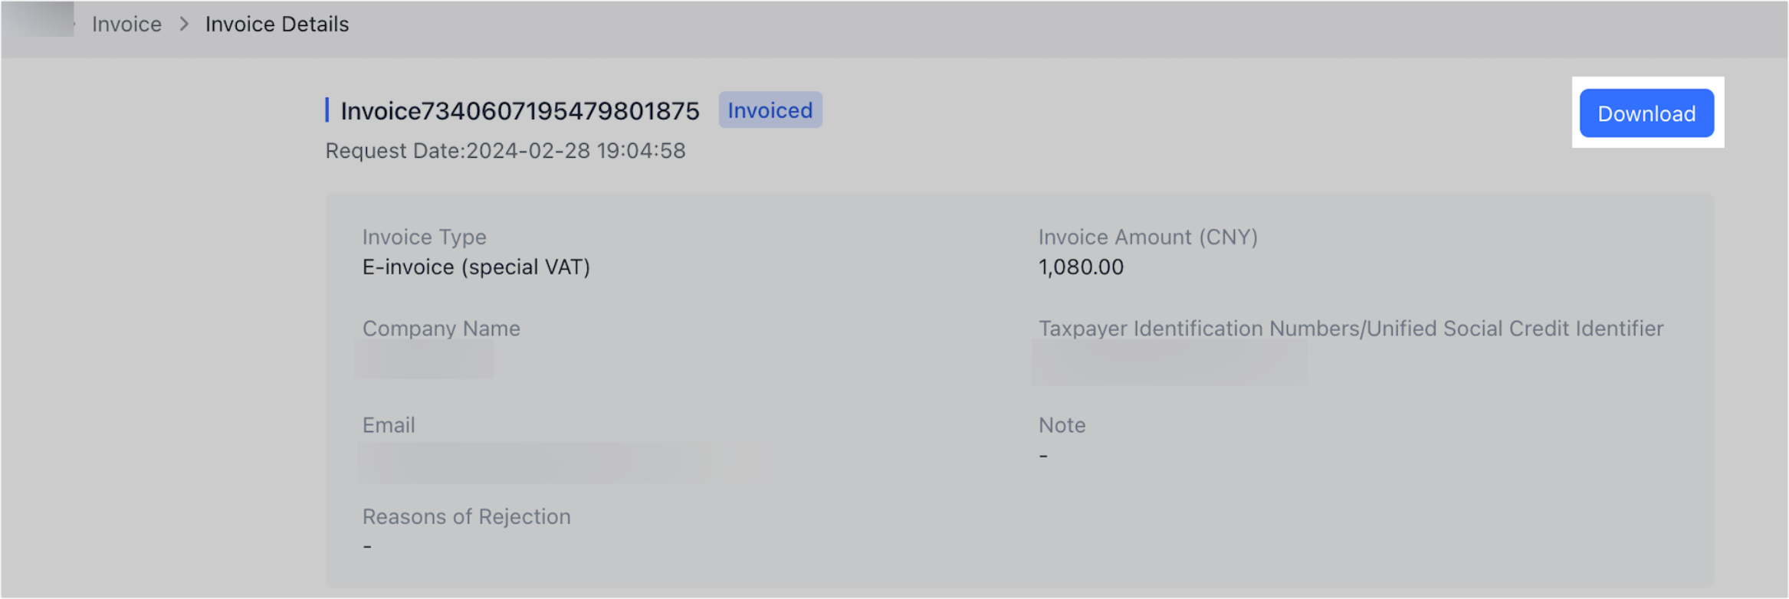Viewport: 1789px width, 599px height.
Task: Select the Invoice Details breadcrumb item
Action: click(x=276, y=24)
